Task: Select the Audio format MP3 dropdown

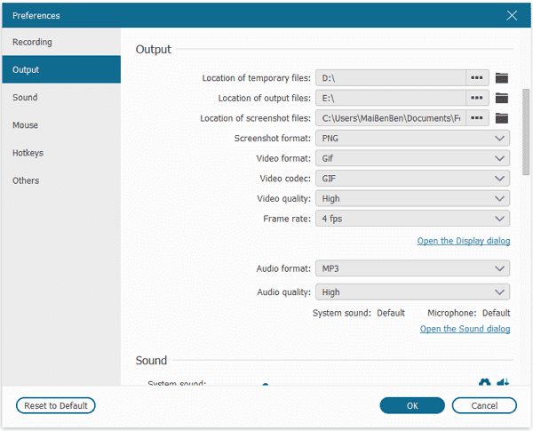Action: tap(412, 268)
